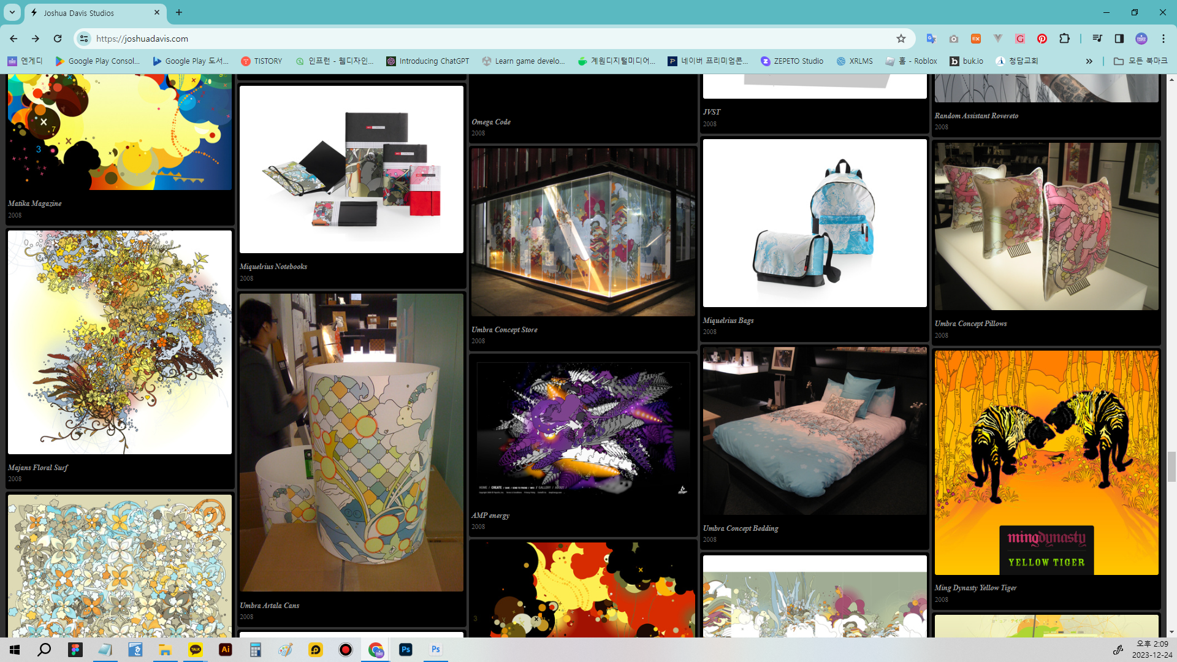Expand hidden bookmarks with double chevron
1177x662 pixels.
(x=1089, y=61)
